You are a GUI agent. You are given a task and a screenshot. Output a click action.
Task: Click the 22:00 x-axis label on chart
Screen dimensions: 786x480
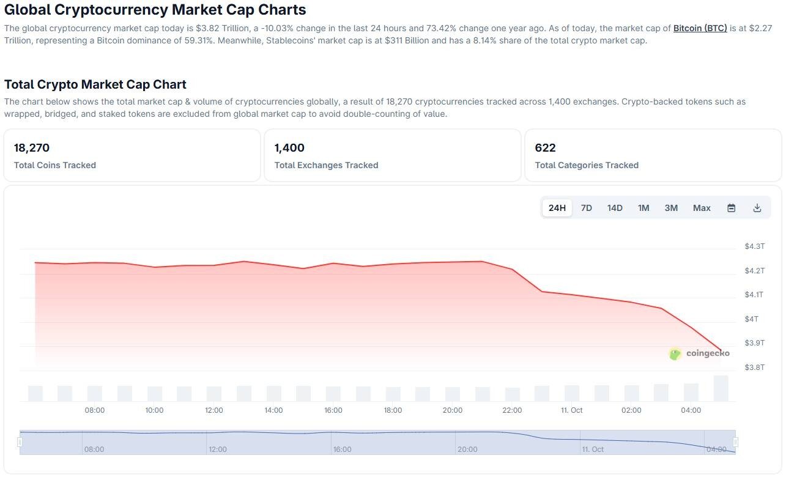[512, 410]
